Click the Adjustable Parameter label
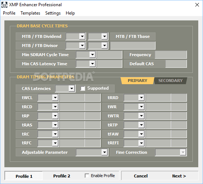 [45, 152]
